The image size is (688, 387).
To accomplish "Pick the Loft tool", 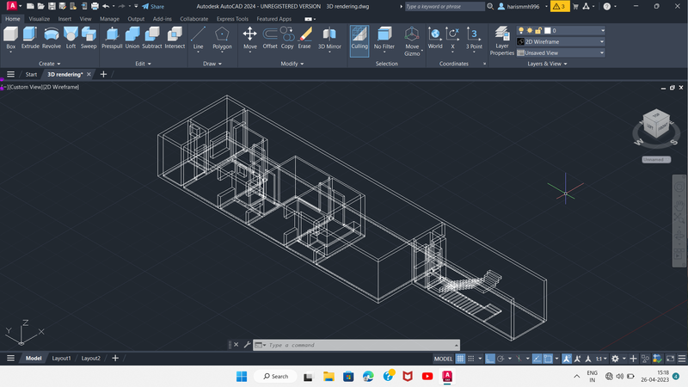I will tap(71, 38).
